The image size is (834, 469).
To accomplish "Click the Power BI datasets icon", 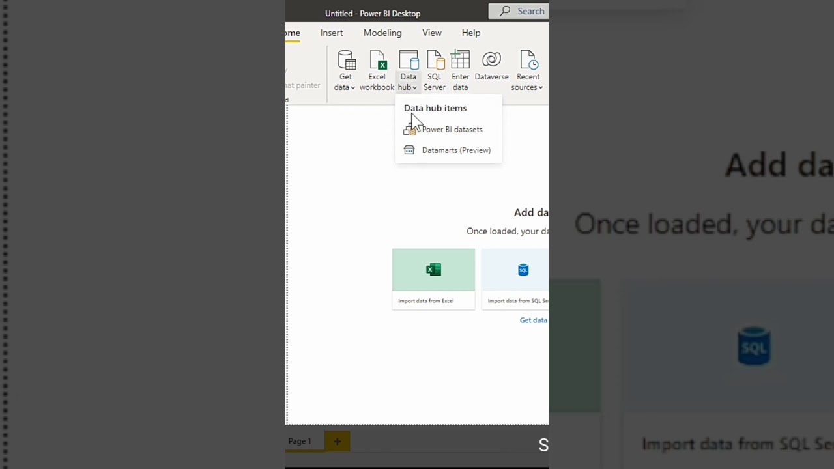I will [409, 130].
